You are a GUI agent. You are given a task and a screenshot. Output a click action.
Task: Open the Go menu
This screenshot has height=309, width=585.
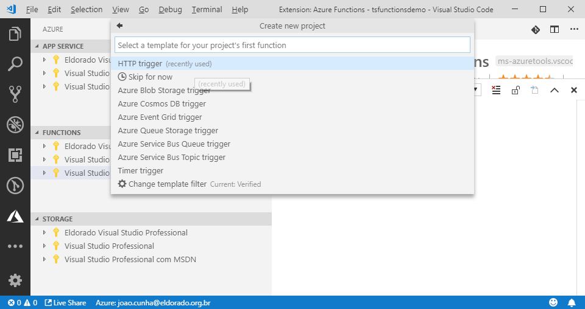[144, 9]
